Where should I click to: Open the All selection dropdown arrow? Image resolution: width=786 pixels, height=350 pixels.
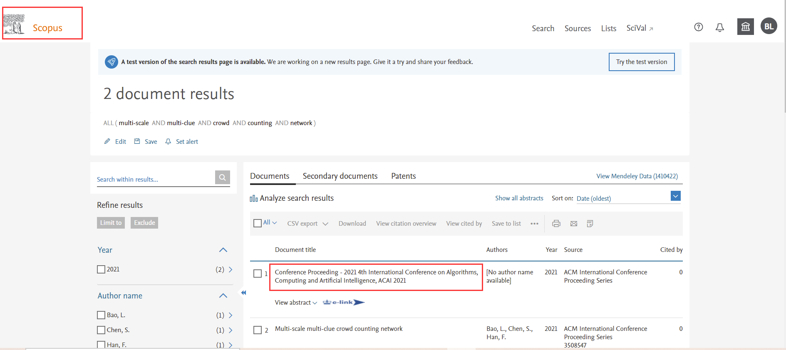point(275,223)
